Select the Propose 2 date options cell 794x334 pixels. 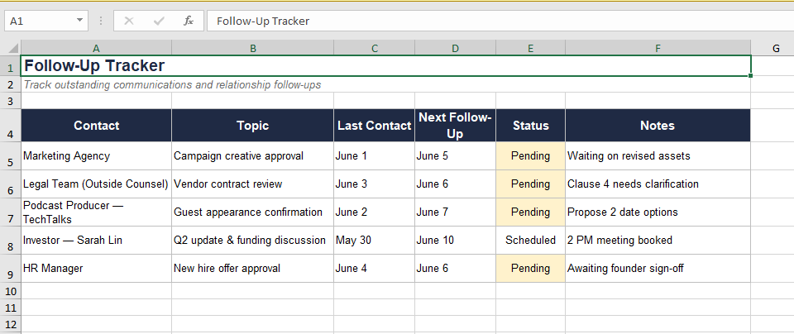(658, 212)
